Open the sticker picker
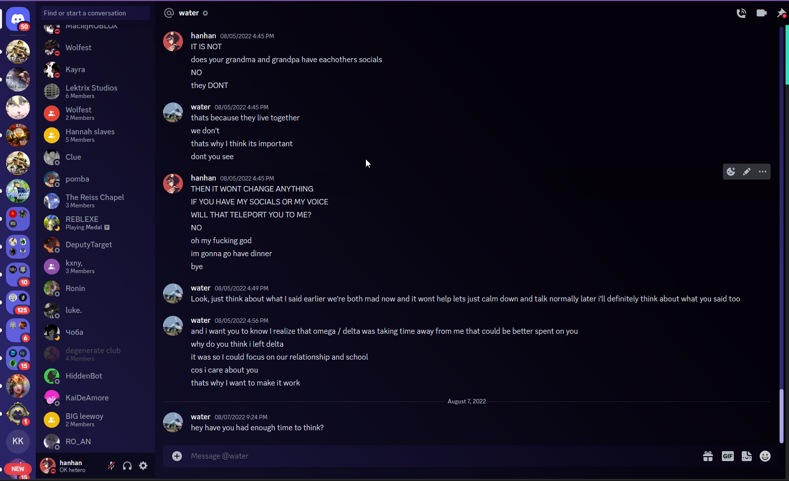The width and height of the screenshot is (789, 481). [x=746, y=456]
